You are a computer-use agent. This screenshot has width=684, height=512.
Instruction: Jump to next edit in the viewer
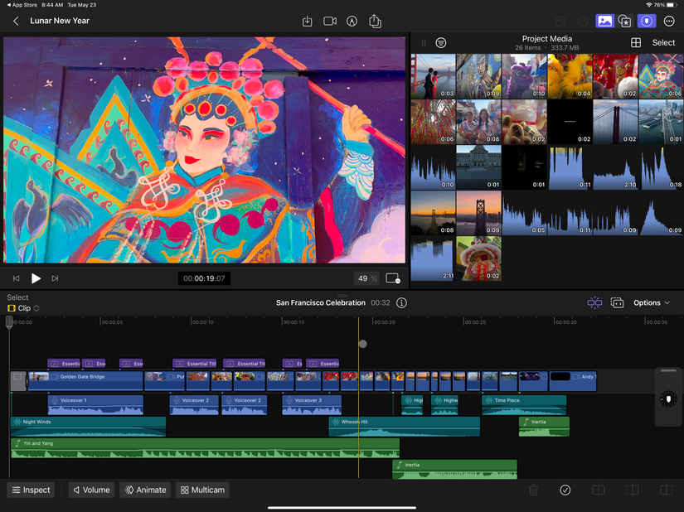point(55,278)
